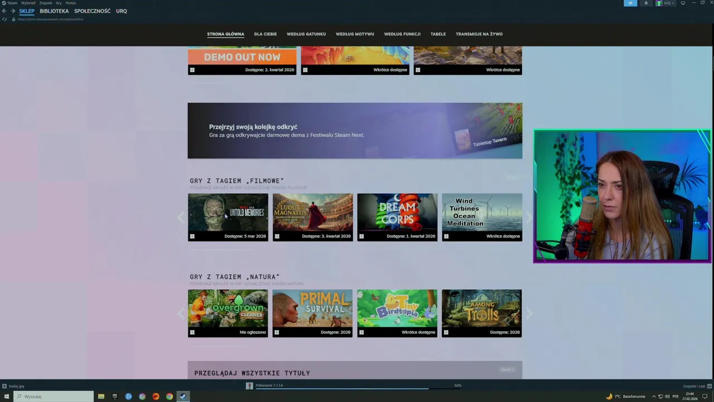Click the plus icon next to Dodaj grę

(4, 386)
